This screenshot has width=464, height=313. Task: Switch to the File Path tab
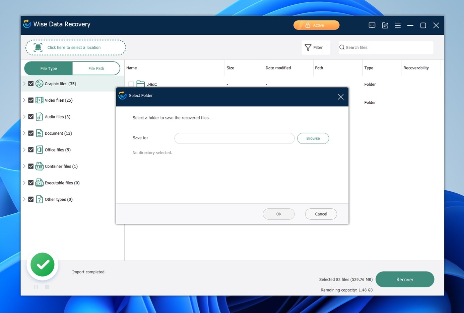click(96, 68)
